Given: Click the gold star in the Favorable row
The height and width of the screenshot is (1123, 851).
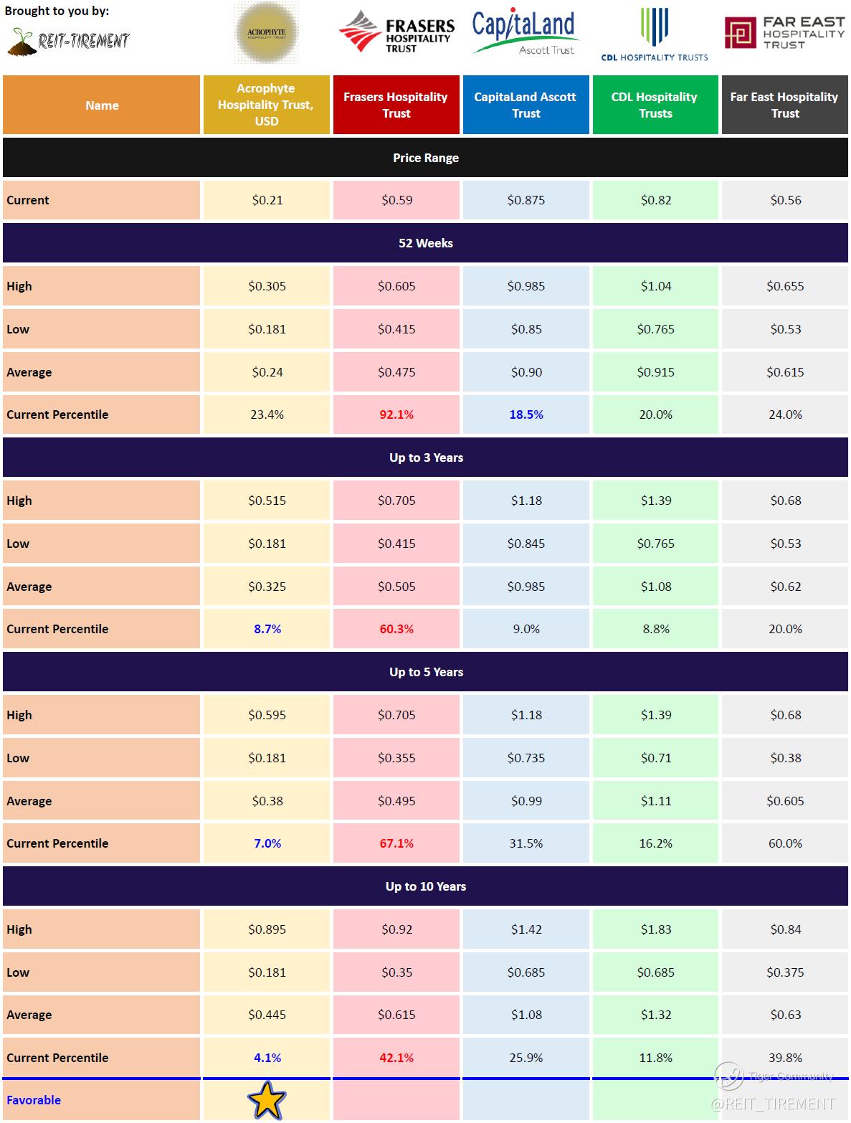Looking at the screenshot, I should tap(267, 1100).
